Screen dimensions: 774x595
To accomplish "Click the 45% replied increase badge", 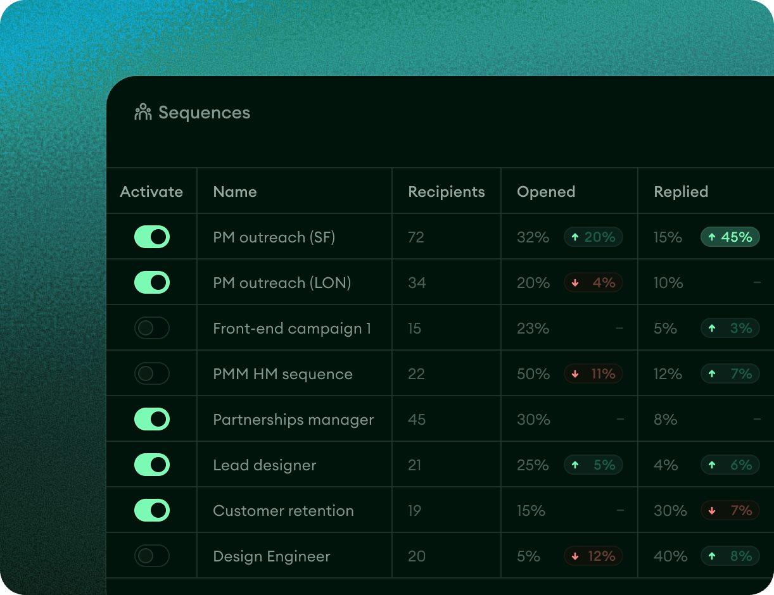I will (x=730, y=237).
